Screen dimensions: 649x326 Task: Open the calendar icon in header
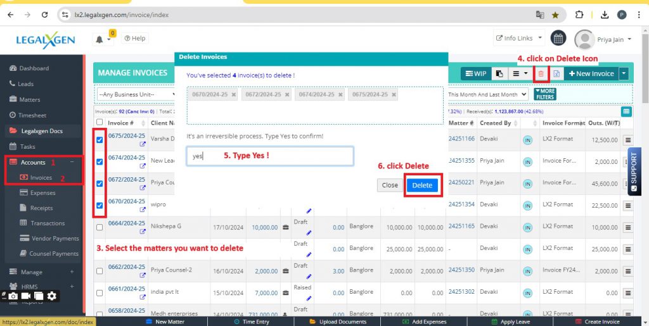click(558, 39)
